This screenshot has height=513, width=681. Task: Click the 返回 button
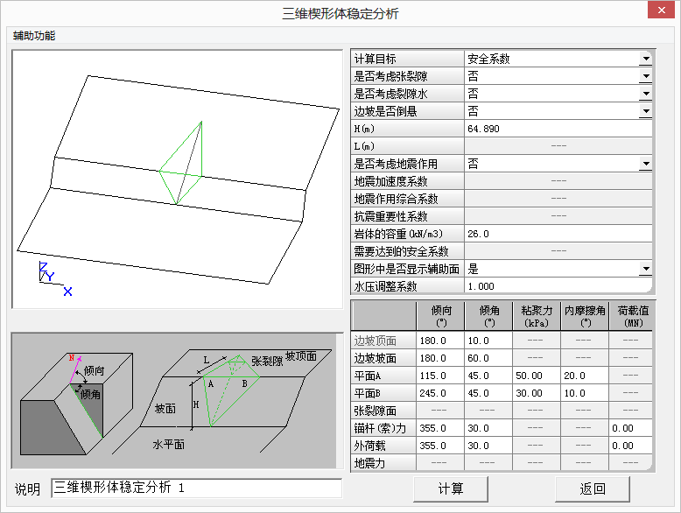point(593,488)
